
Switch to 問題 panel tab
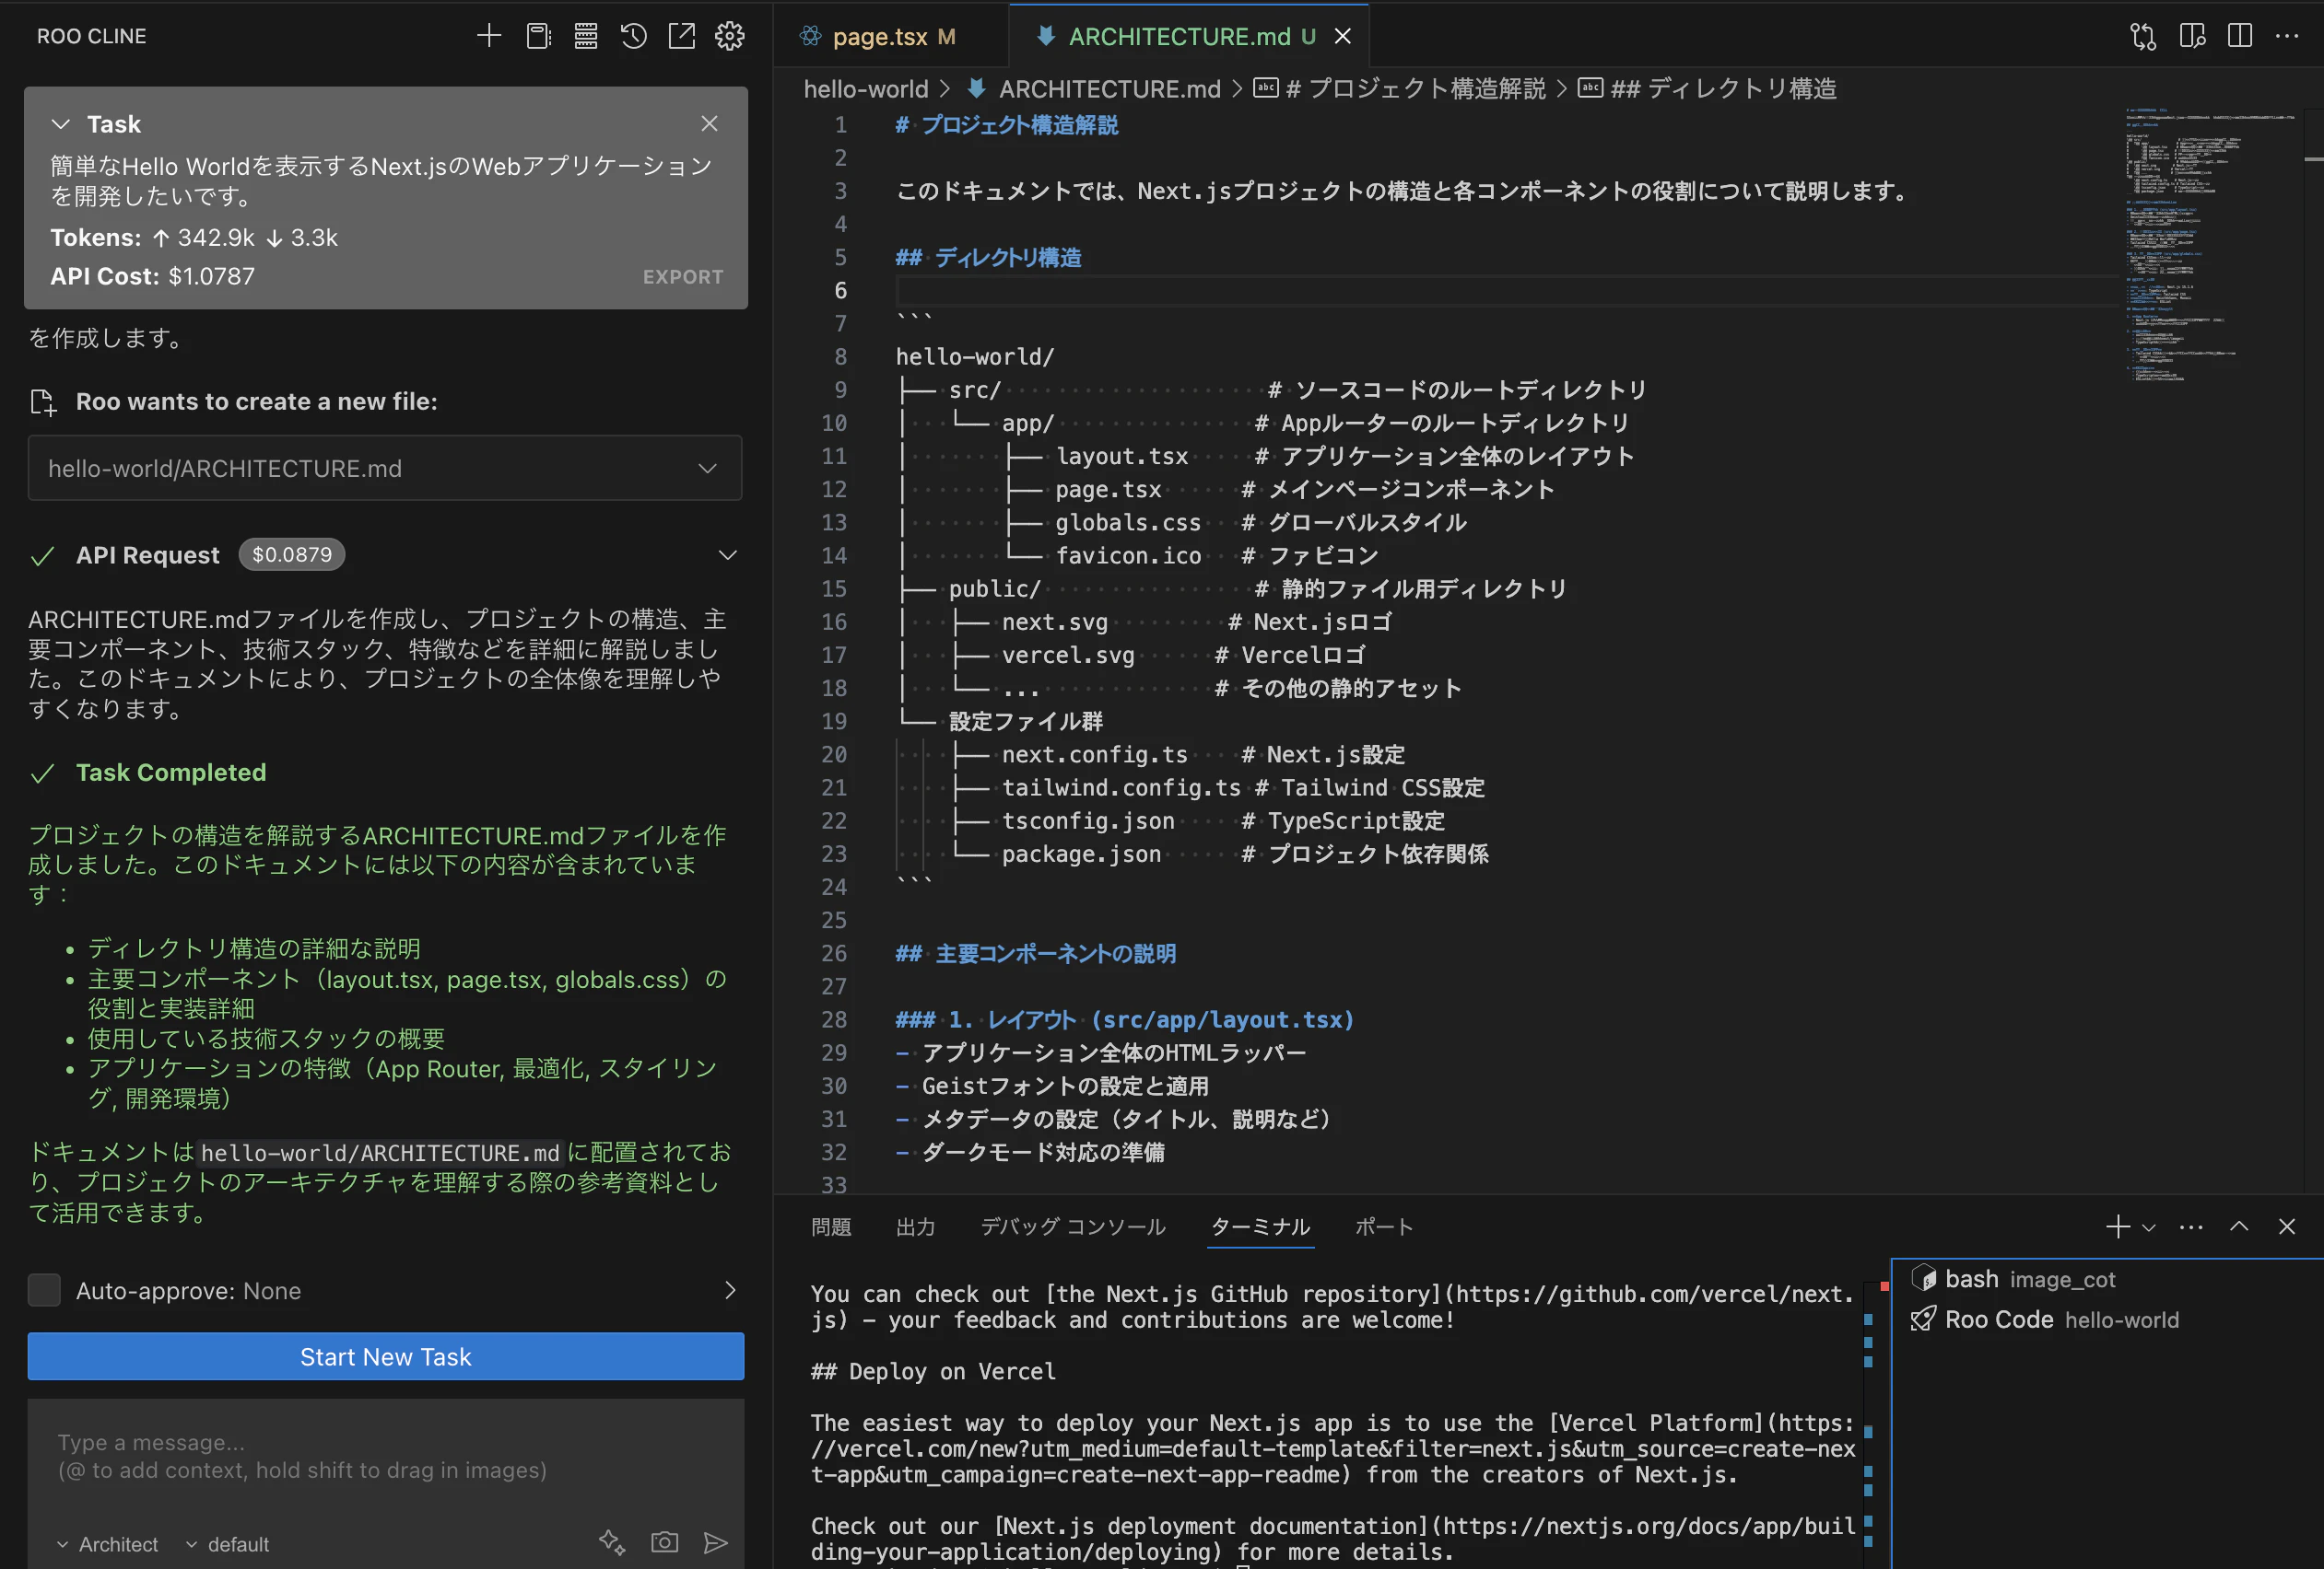[831, 1226]
